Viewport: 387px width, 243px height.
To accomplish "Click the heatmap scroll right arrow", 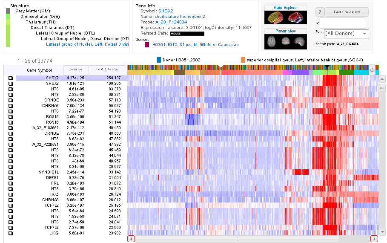I will 374,239.
